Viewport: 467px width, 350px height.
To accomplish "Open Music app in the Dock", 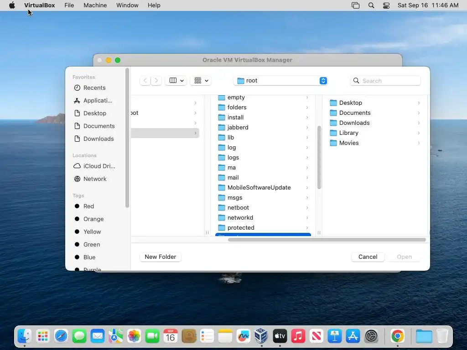I will 298,336.
